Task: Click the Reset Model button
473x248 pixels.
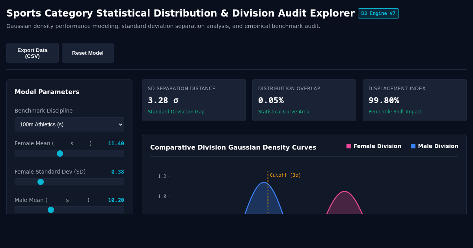Action: point(88,53)
